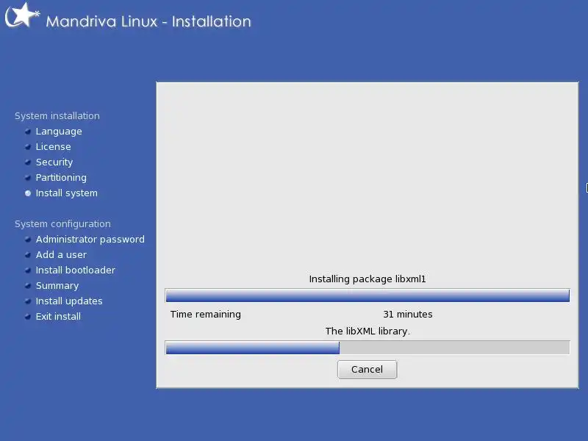Click the bullet beside Install system
Image resolution: width=588 pixels, height=441 pixels.
28,193
